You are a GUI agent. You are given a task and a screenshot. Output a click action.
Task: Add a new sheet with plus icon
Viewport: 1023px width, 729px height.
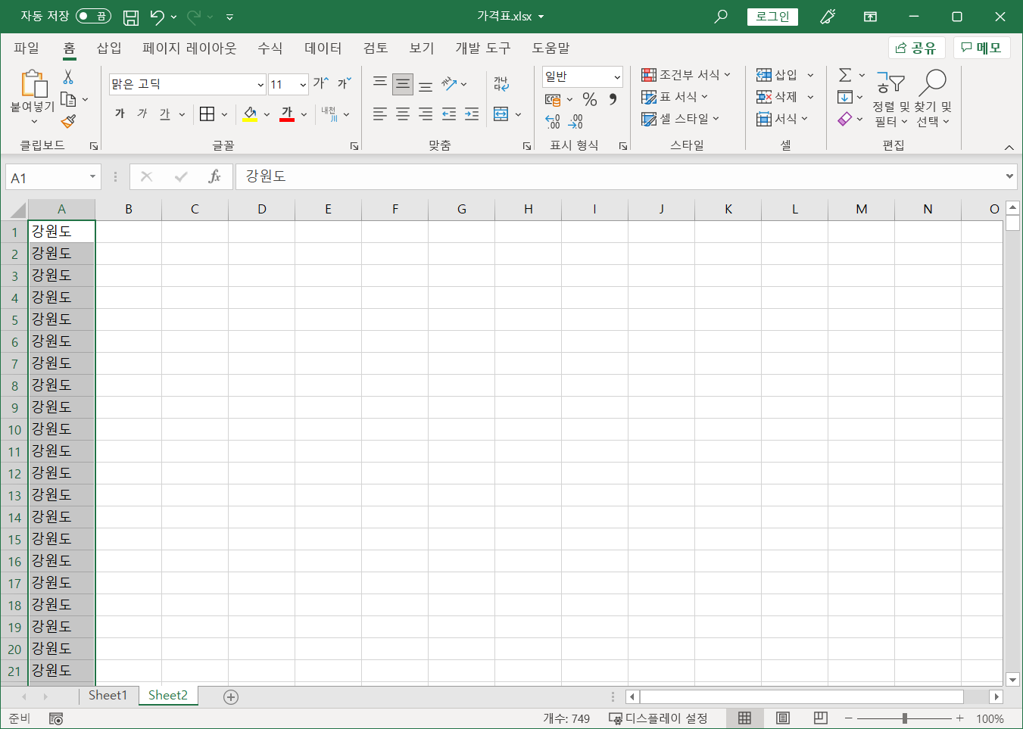(231, 697)
